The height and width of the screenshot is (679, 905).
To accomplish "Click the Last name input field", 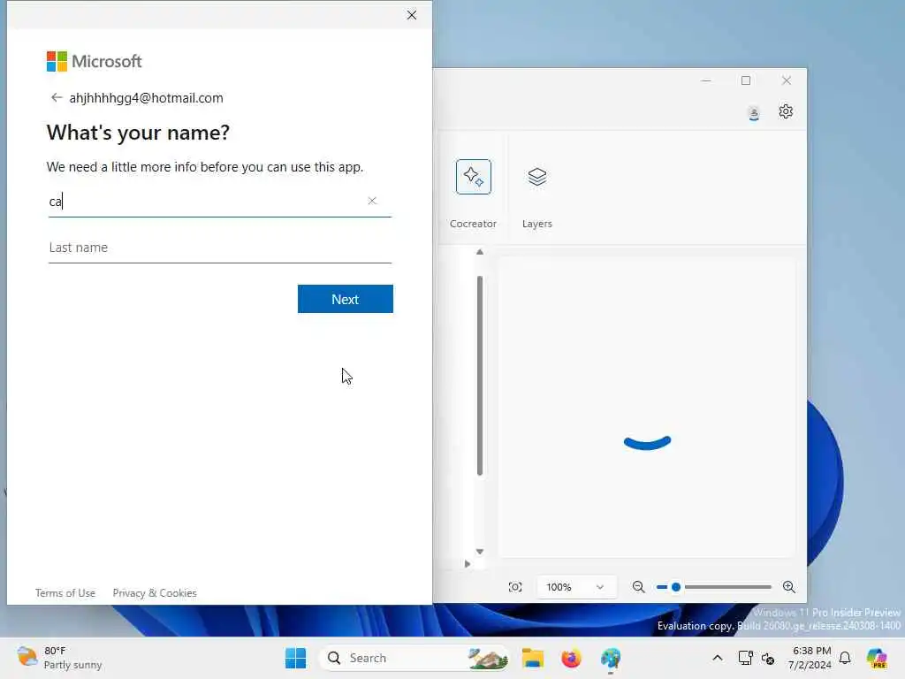I will (x=220, y=248).
